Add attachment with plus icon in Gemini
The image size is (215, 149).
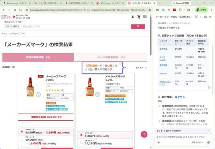[x=158, y=142]
